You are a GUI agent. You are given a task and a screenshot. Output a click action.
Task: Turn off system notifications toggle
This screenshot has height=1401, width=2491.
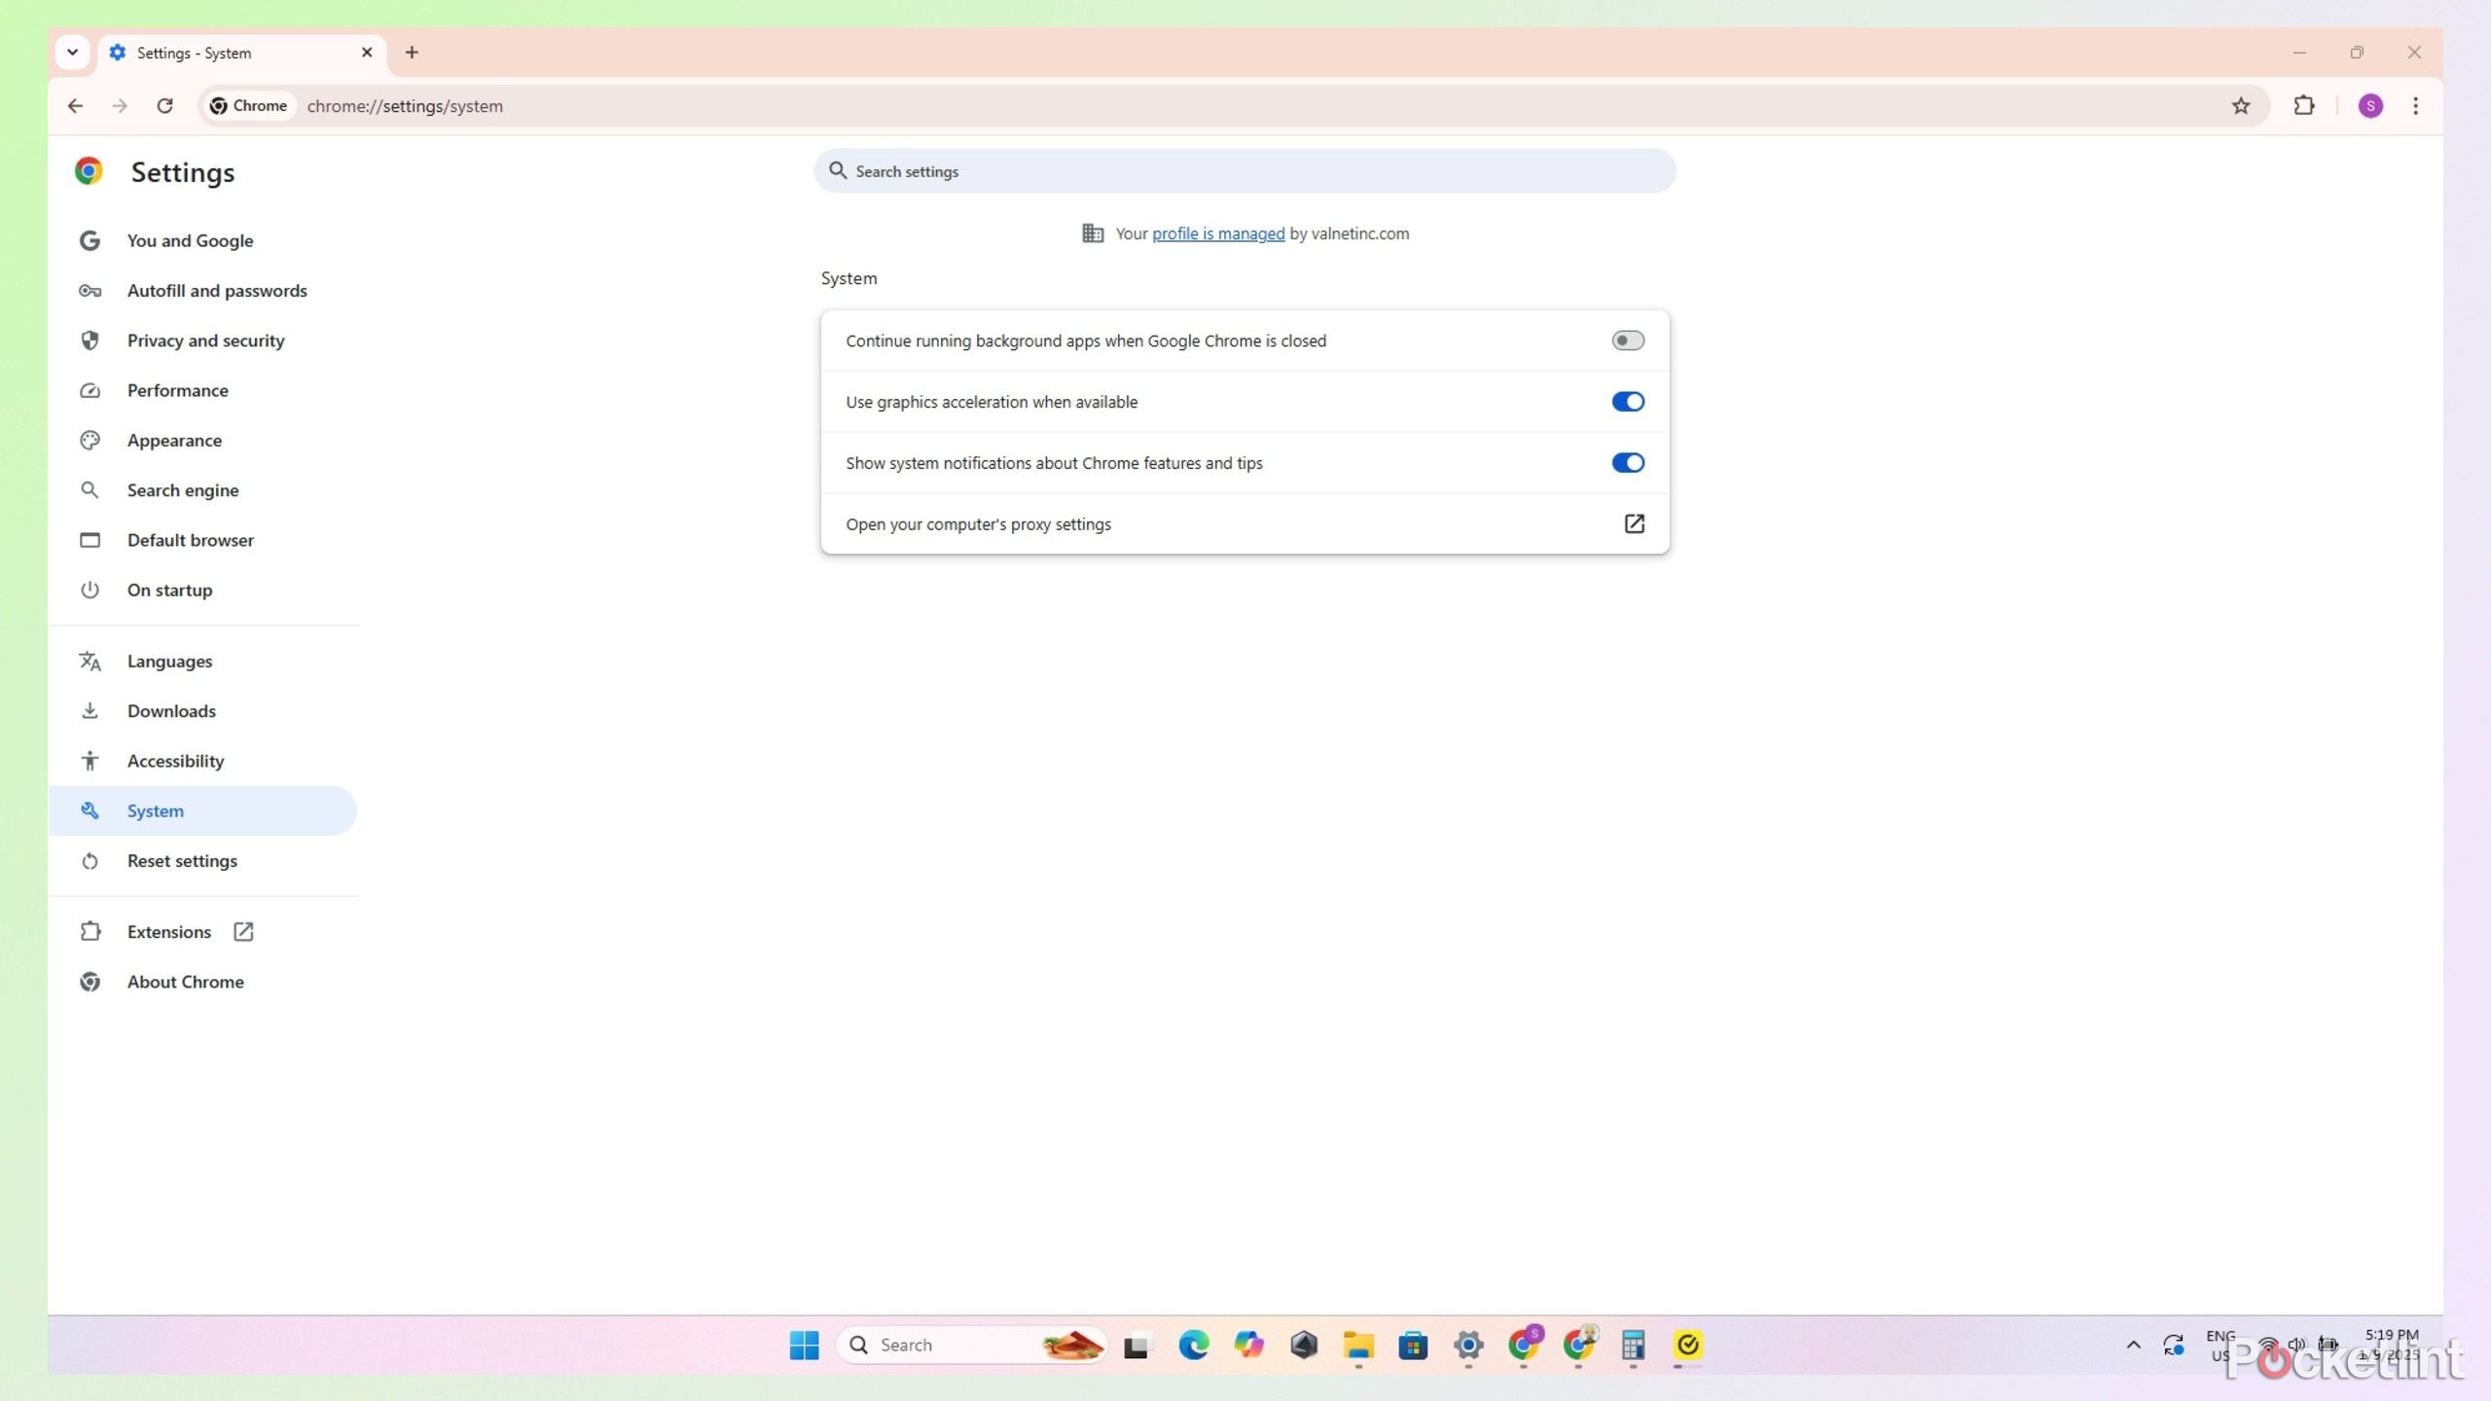pos(1627,463)
